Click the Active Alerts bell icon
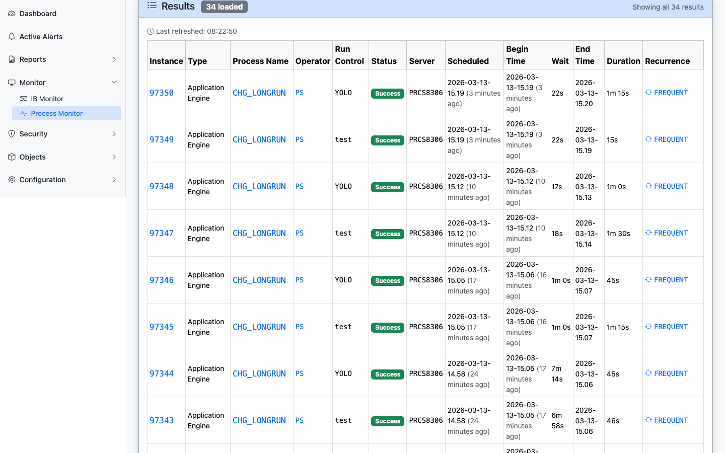The image size is (725, 453). 12,37
